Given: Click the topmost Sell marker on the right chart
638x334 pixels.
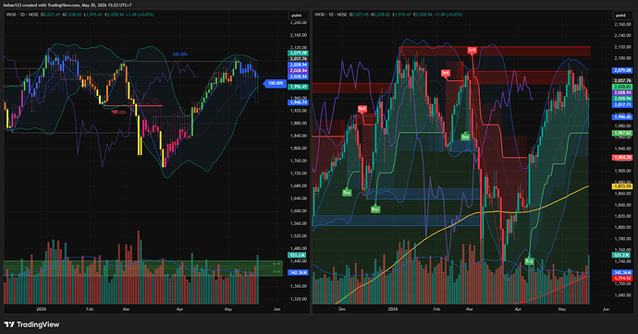Looking at the screenshot, I should (x=472, y=50).
